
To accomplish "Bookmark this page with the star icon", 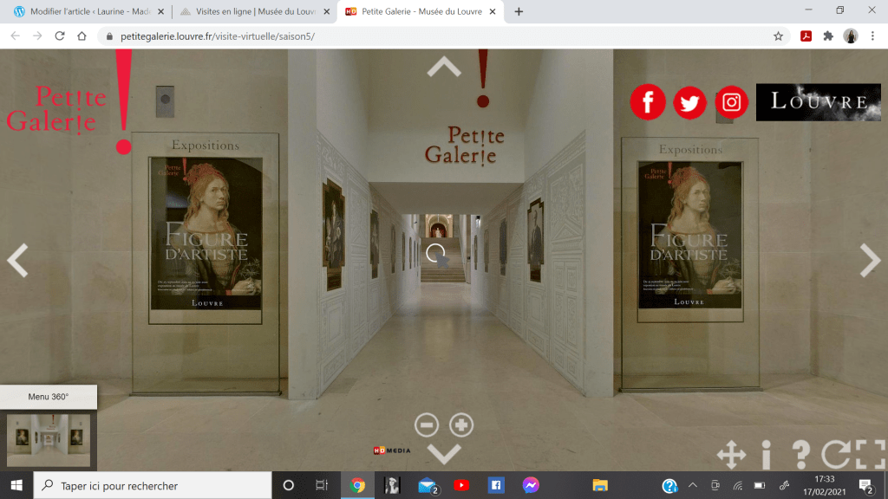I will pos(778,36).
